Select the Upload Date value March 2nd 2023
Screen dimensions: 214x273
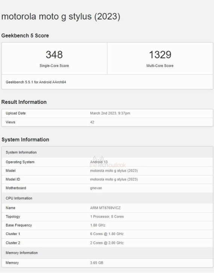(x=110, y=113)
